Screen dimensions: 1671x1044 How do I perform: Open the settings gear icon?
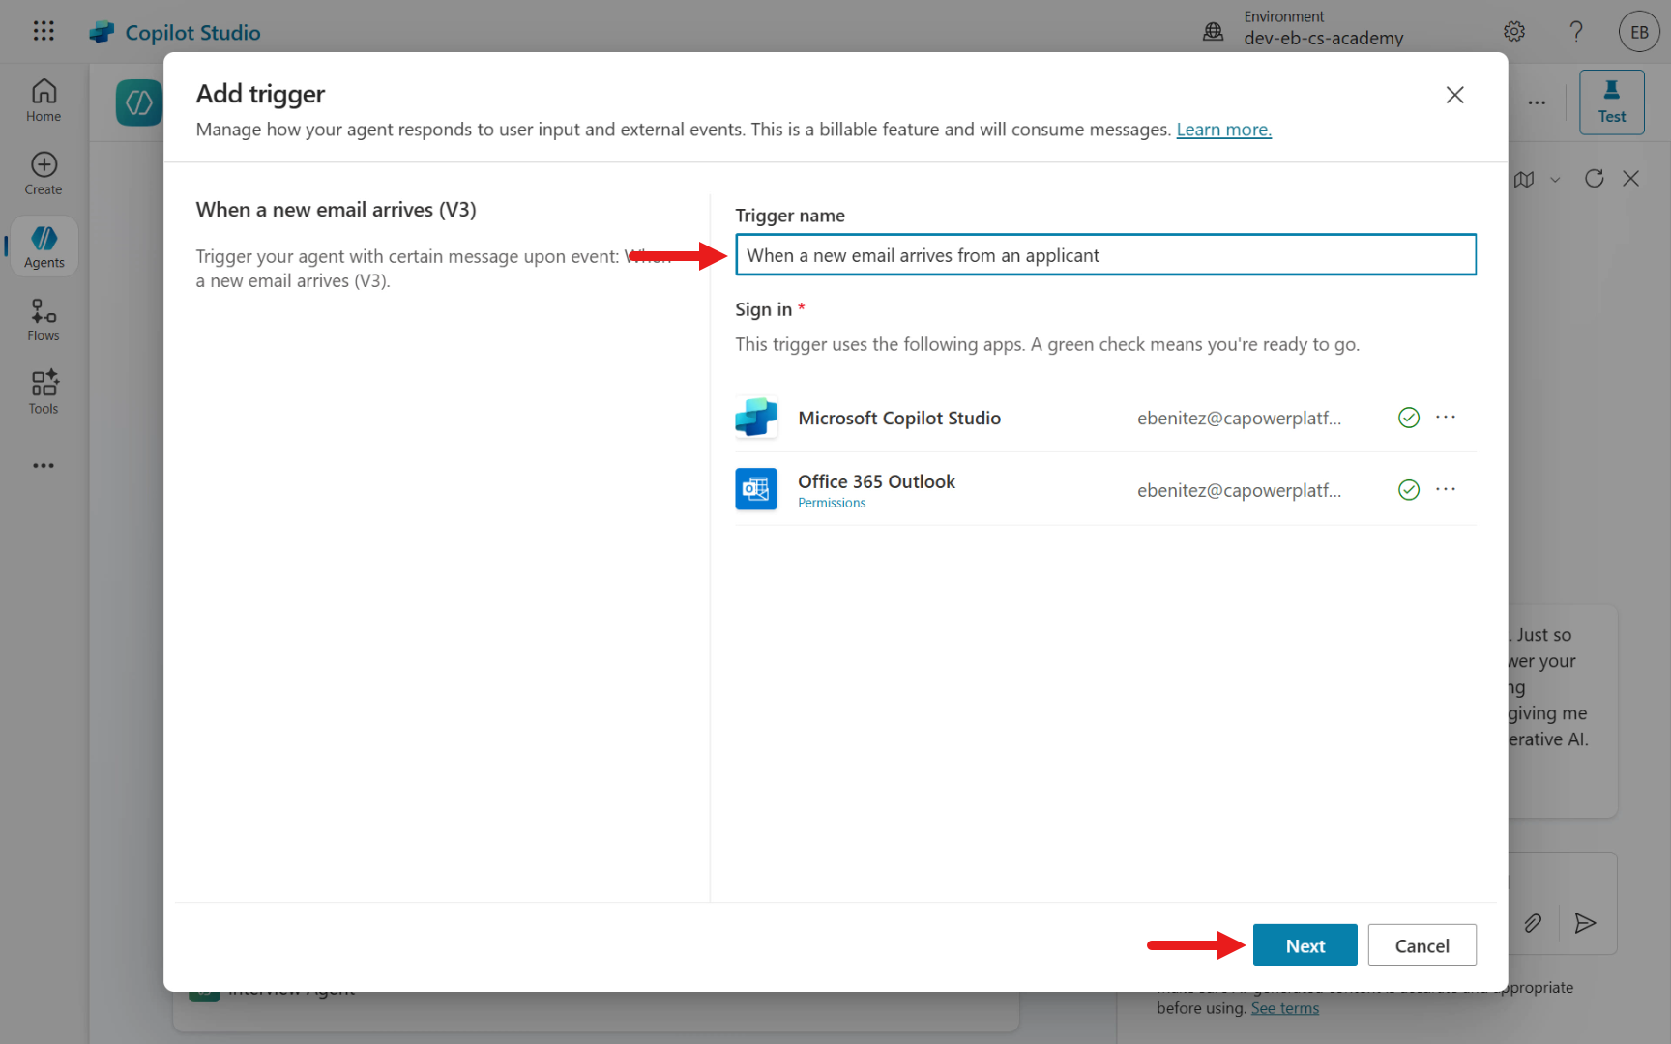[x=1514, y=32]
